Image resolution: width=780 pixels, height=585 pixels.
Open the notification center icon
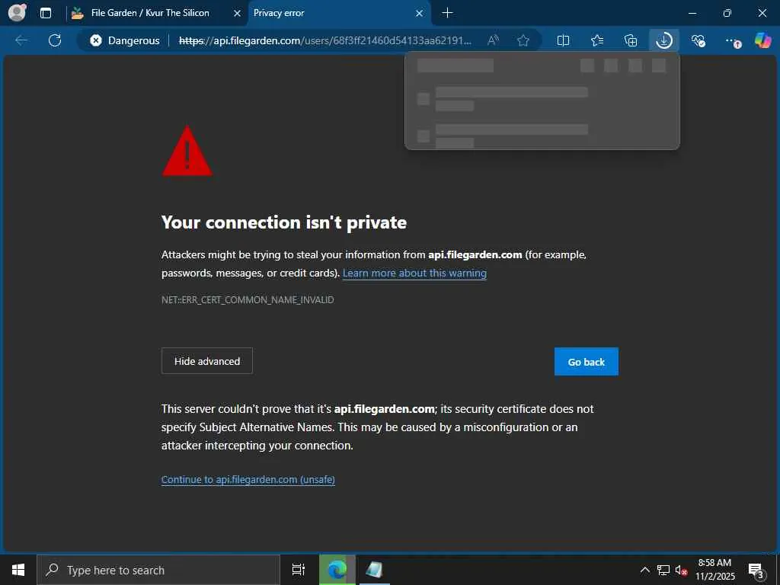tap(756, 570)
